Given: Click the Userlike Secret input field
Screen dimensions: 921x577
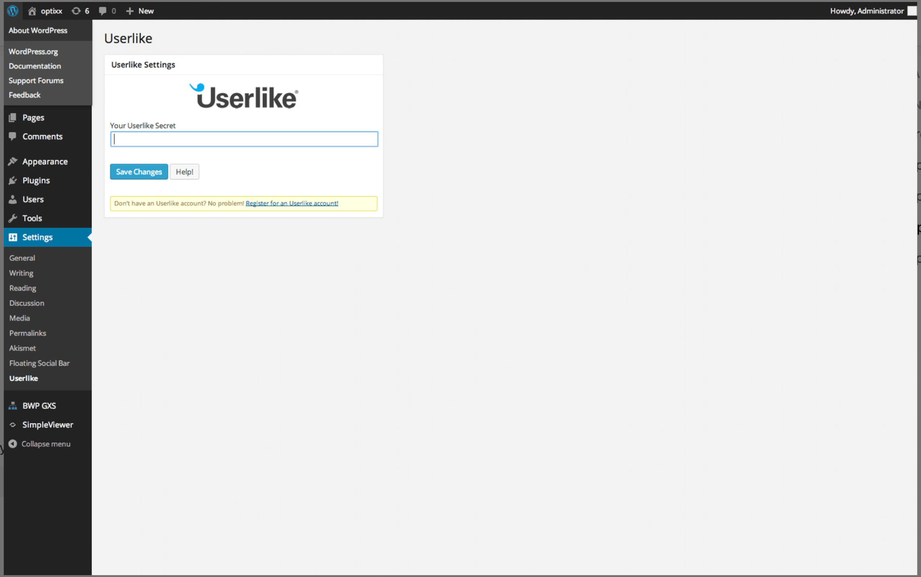Looking at the screenshot, I should click(x=244, y=139).
